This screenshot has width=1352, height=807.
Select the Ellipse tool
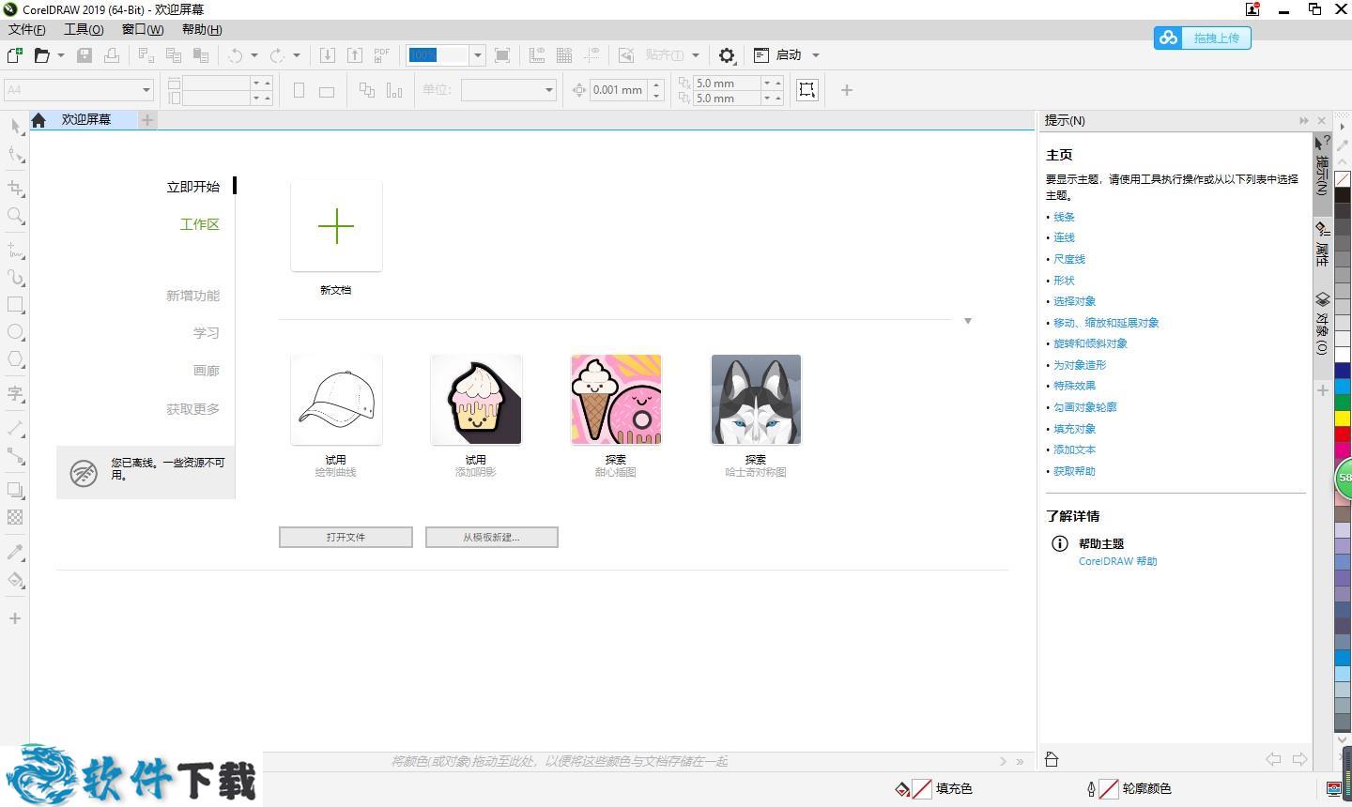[15, 331]
